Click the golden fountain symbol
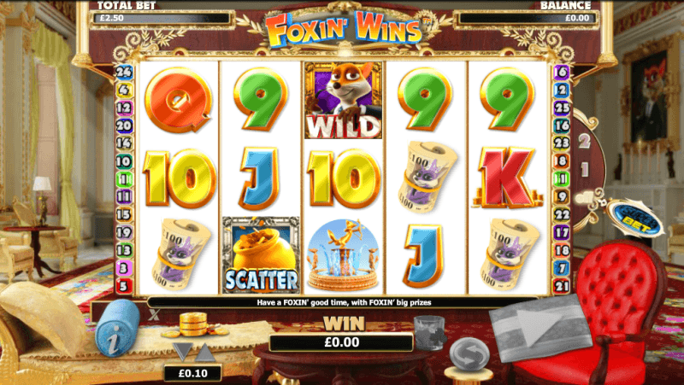The image size is (684, 385). pos(343,254)
